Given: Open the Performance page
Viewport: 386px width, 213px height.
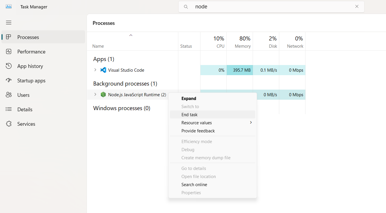Looking at the screenshot, I should click(x=43, y=51).
